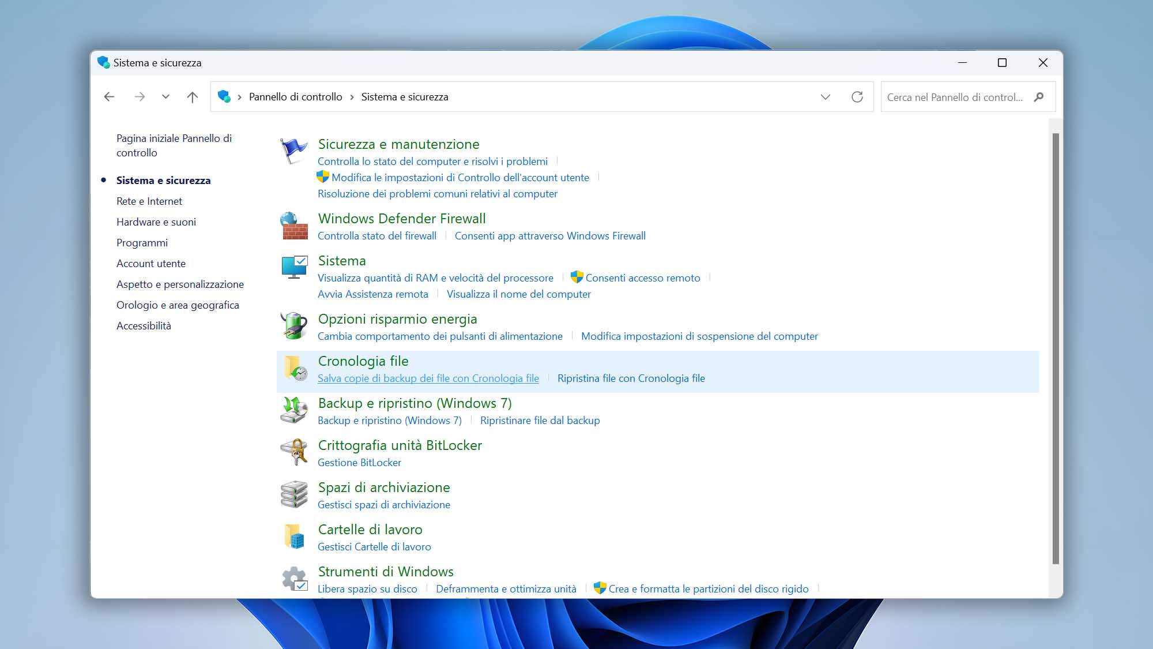Image resolution: width=1153 pixels, height=649 pixels.
Task: Click the shield icon beside Consenti accesso remoto
Action: click(x=577, y=277)
